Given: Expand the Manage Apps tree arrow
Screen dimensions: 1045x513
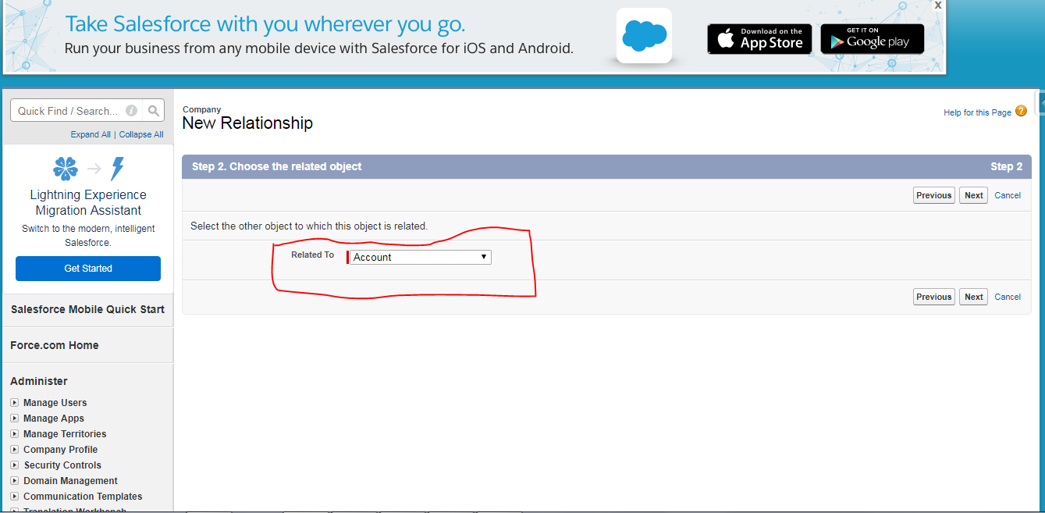Looking at the screenshot, I should pyautogui.click(x=14, y=419).
